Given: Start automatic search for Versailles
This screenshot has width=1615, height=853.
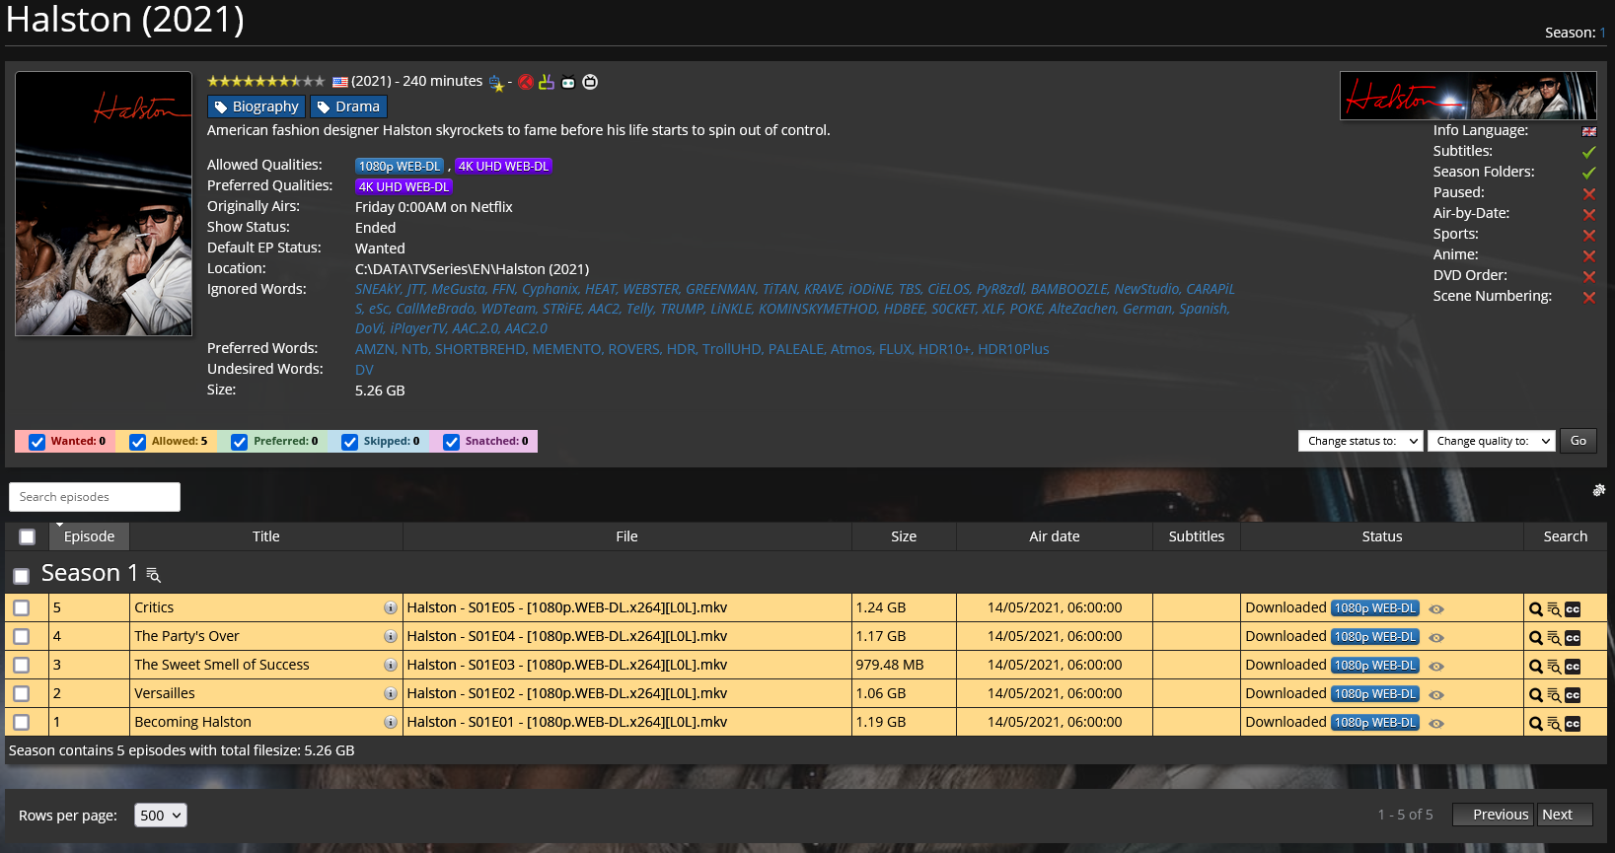Looking at the screenshot, I should (x=1536, y=695).
